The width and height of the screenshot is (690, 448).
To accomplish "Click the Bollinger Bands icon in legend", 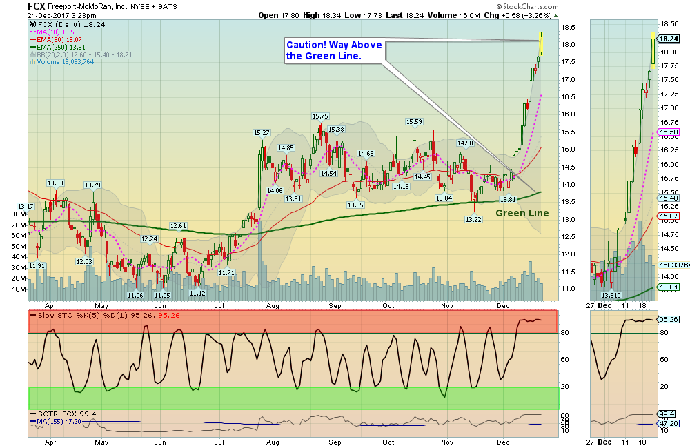I will (x=32, y=55).
